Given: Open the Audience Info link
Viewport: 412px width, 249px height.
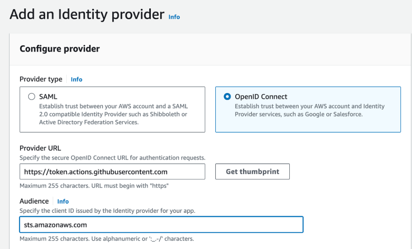Looking at the screenshot, I should [63, 201].
